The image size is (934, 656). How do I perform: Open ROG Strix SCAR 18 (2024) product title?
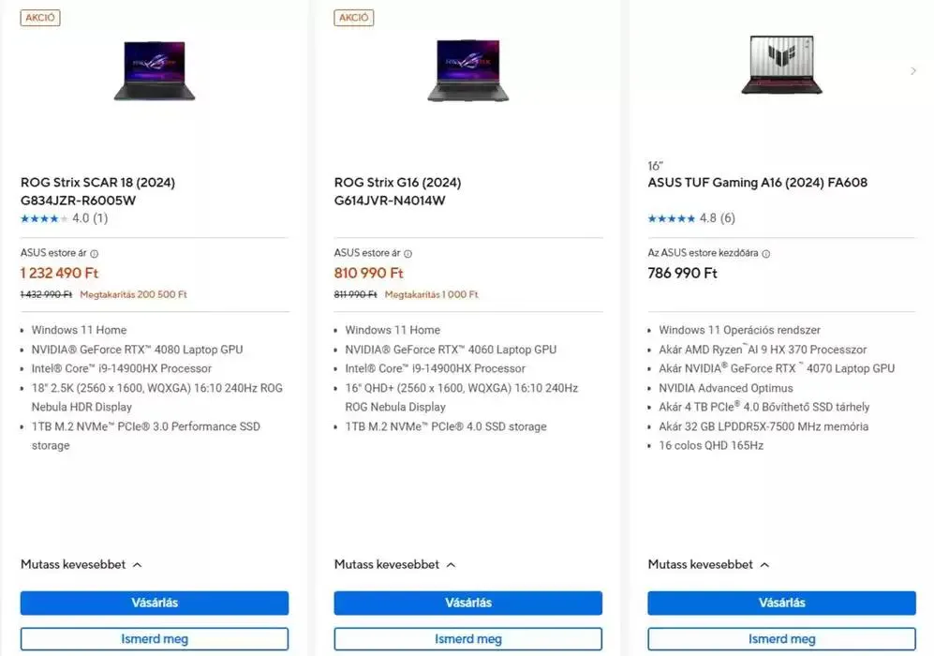pyautogui.click(x=97, y=182)
